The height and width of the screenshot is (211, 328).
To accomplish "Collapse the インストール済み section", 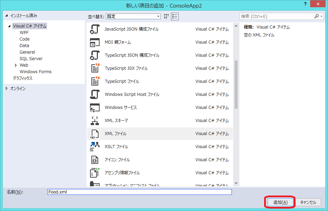I will point(7,15).
